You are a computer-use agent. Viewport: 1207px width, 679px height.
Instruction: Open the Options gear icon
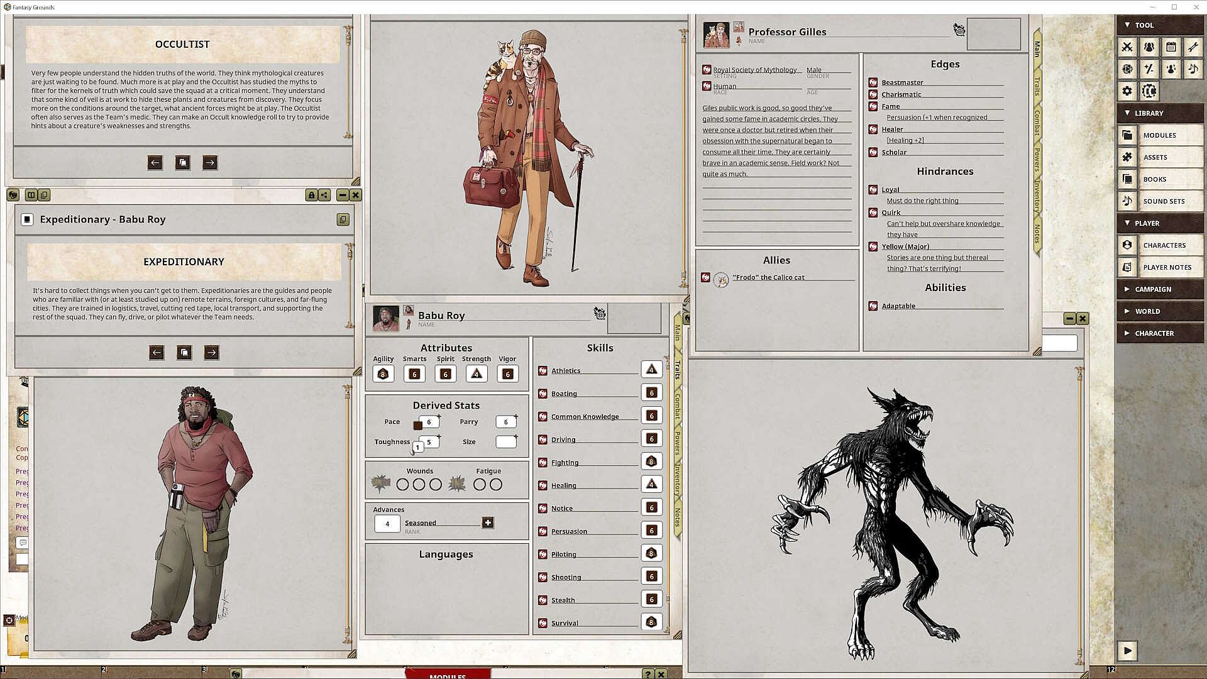click(1127, 91)
